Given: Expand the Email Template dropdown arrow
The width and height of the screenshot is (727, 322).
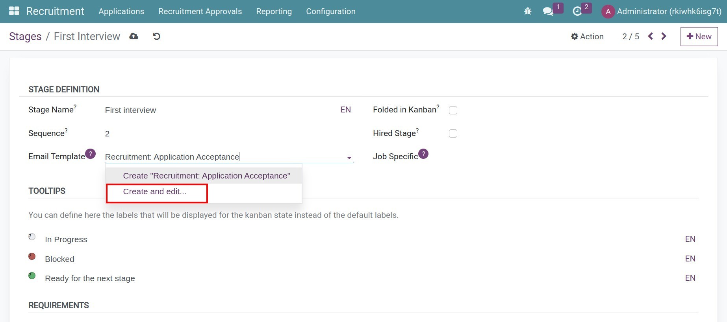Looking at the screenshot, I should [x=349, y=158].
